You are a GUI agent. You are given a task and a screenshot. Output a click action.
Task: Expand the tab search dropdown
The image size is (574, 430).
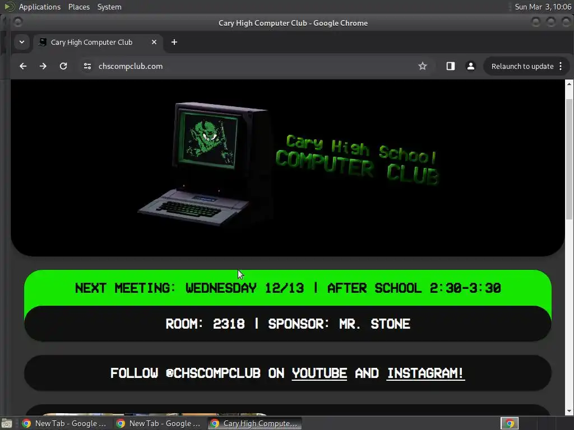point(22,42)
